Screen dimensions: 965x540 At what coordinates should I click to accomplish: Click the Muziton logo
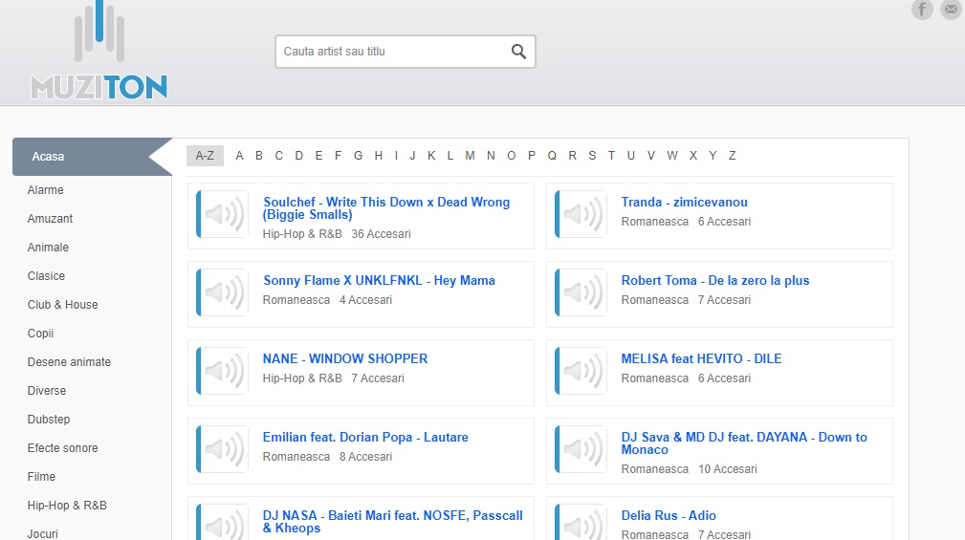[99, 53]
